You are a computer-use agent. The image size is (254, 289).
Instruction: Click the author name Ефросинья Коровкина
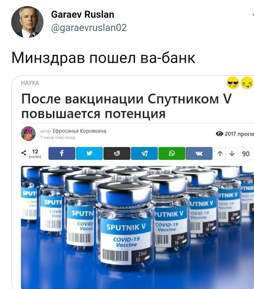pyautogui.click(x=79, y=131)
